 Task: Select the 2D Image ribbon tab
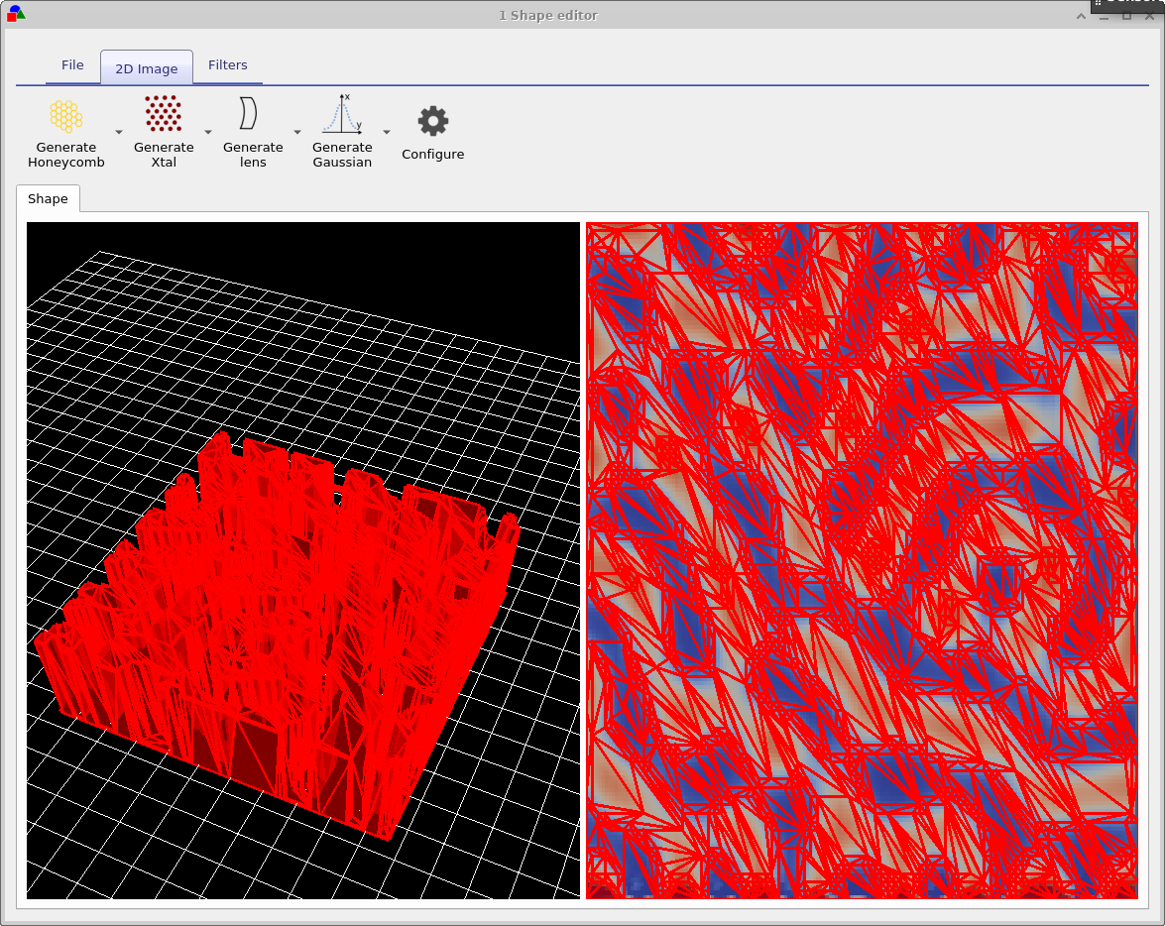coord(146,68)
